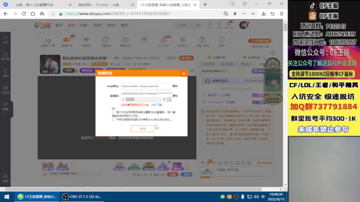
Task: Close the 直播信息 dialog with X
Action: pyautogui.click(x=184, y=74)
